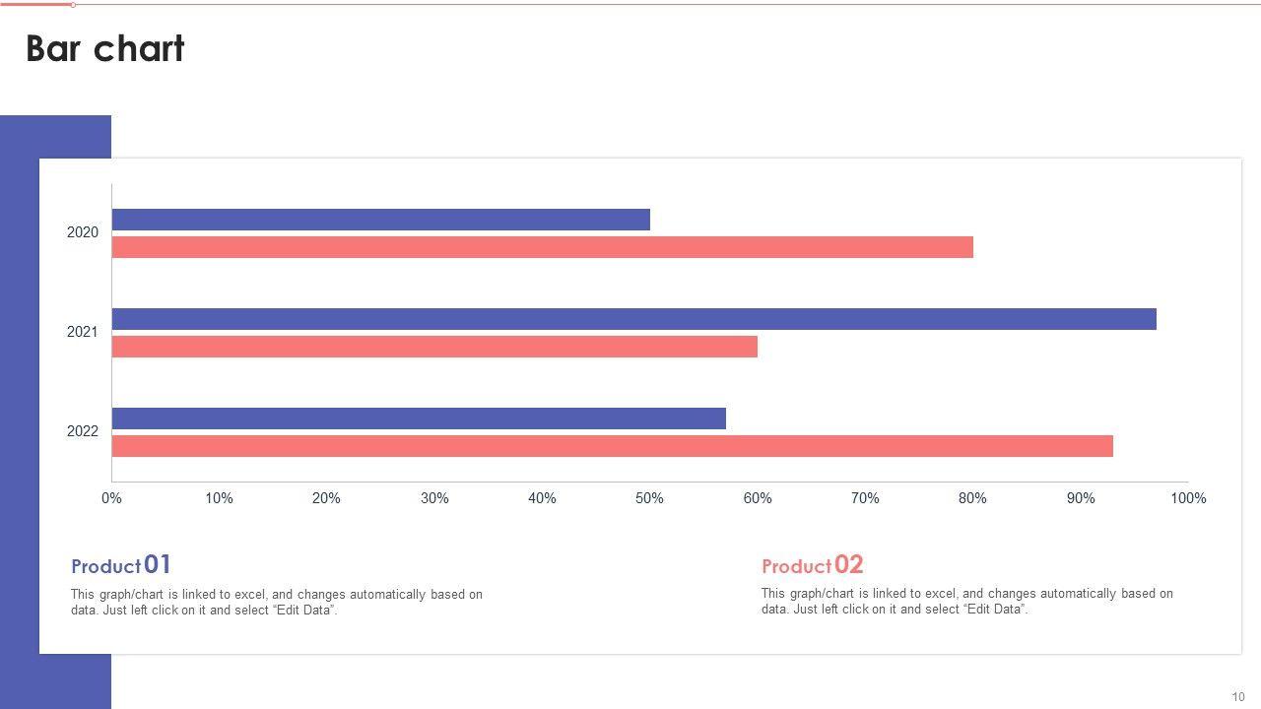Select the description text under Product 01
The image size is (1261, 709).
click(x=277, y=602)
